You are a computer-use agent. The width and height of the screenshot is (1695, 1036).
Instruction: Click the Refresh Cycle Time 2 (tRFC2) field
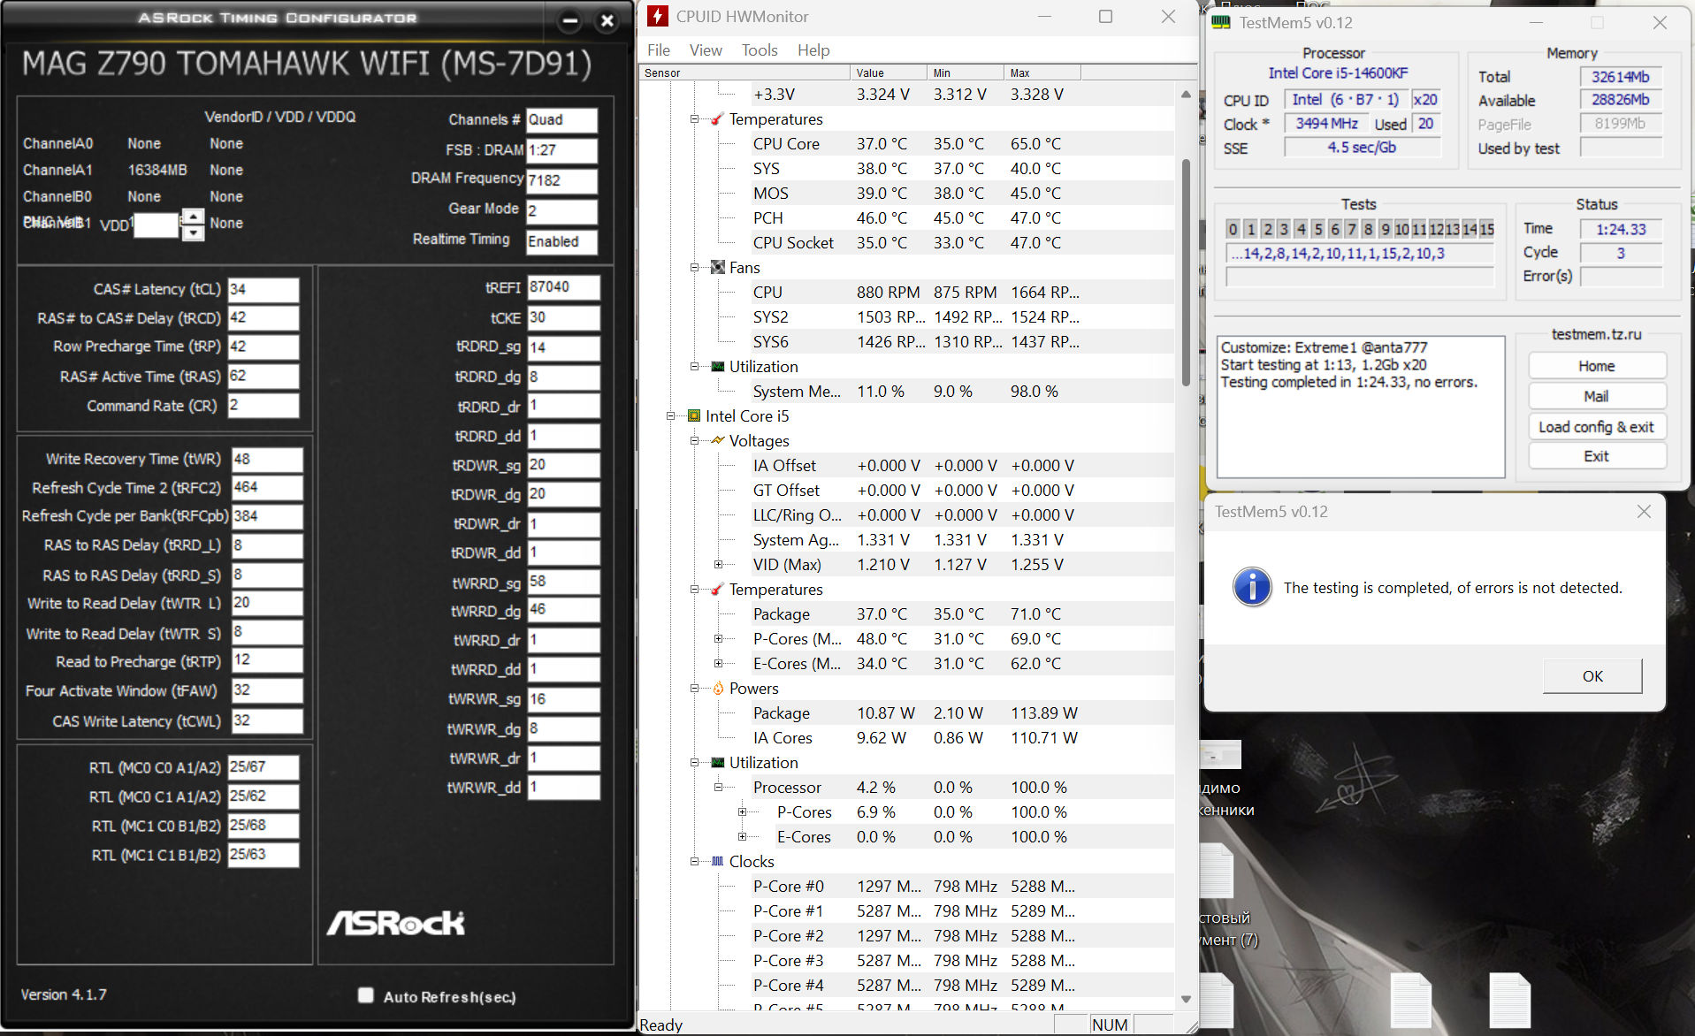[267, 488]
